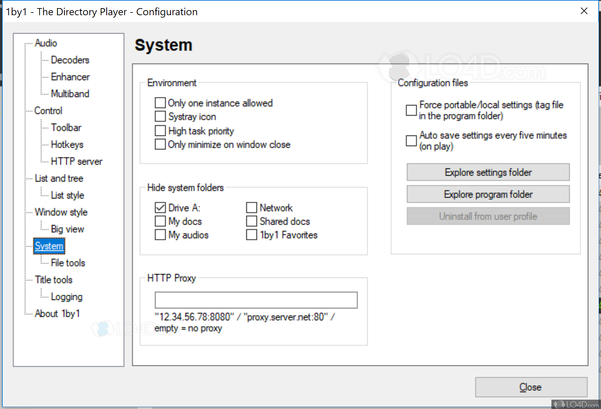The width and height of the screenshot is (601, 409).
Task: Select Audio in the settings tree
Action: pos(46,43)
